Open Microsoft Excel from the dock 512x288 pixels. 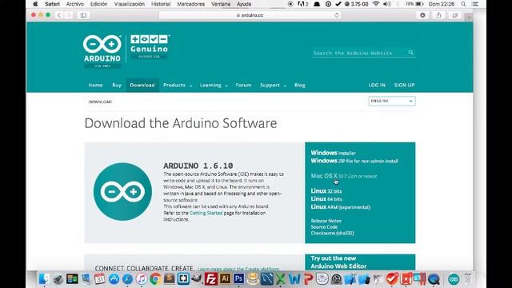coord(281,279)
